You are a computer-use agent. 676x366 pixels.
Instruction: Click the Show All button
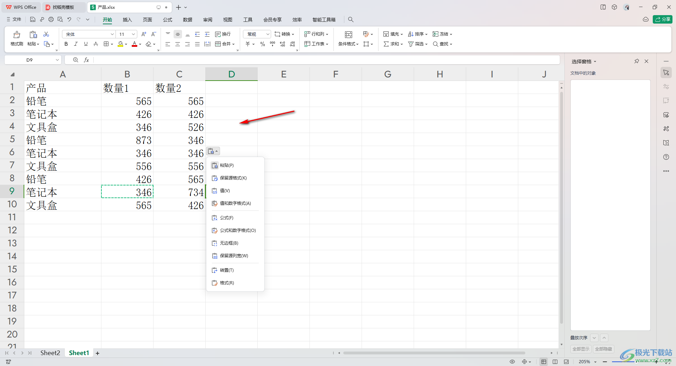tap(581, 349)
